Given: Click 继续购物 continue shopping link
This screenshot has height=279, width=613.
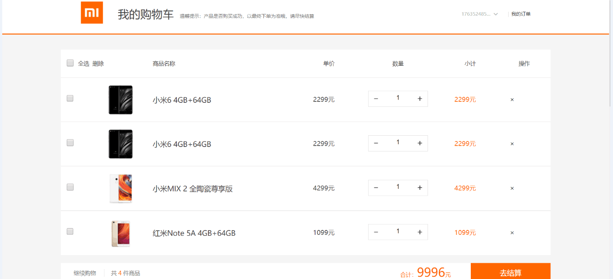Looking at the screenshot, I should 85,273.
